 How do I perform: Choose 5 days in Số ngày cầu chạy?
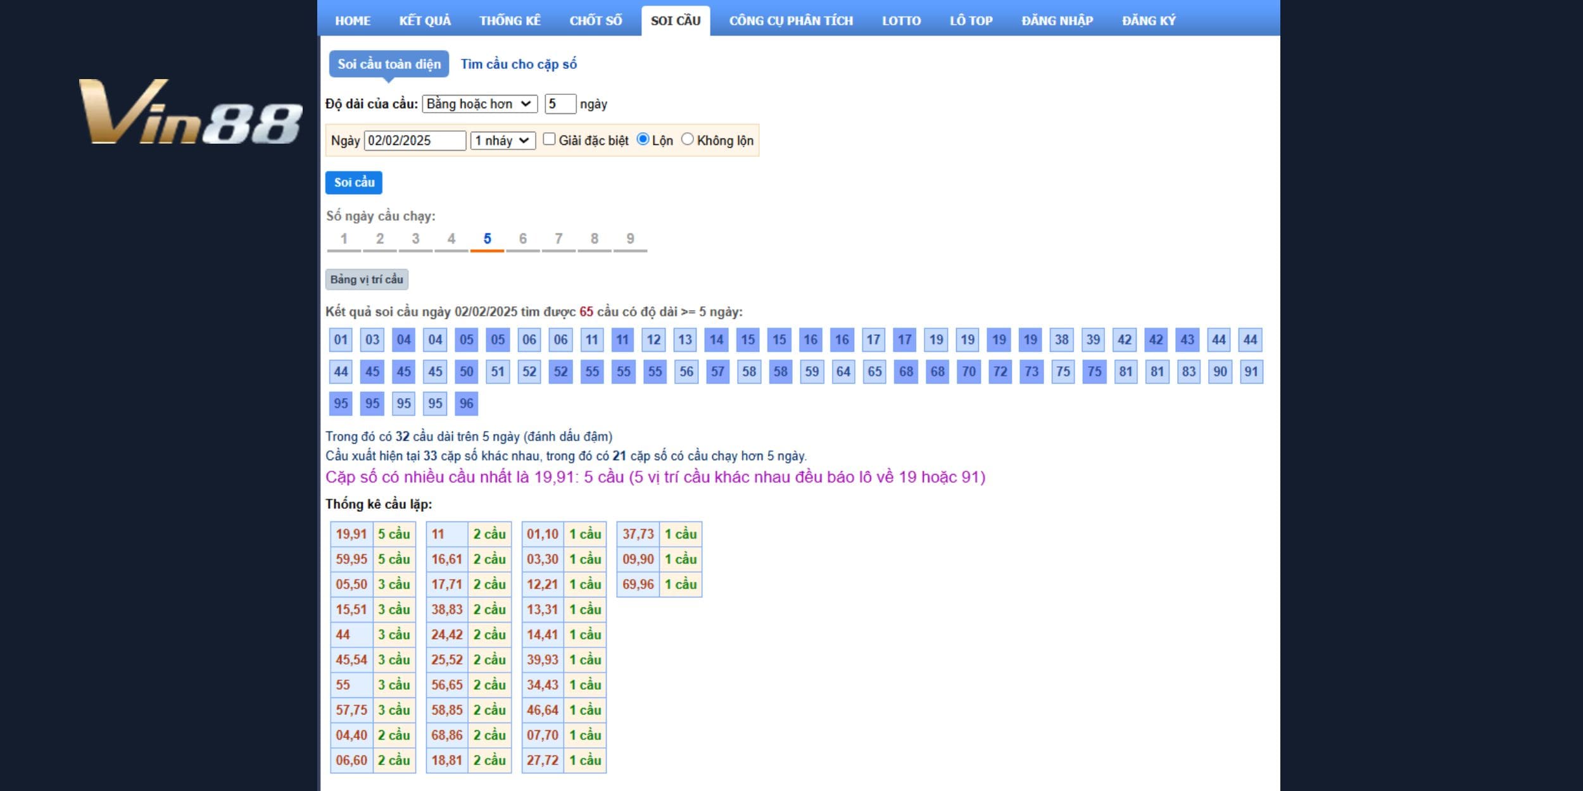pyautogui.click(x=487, y=239)
